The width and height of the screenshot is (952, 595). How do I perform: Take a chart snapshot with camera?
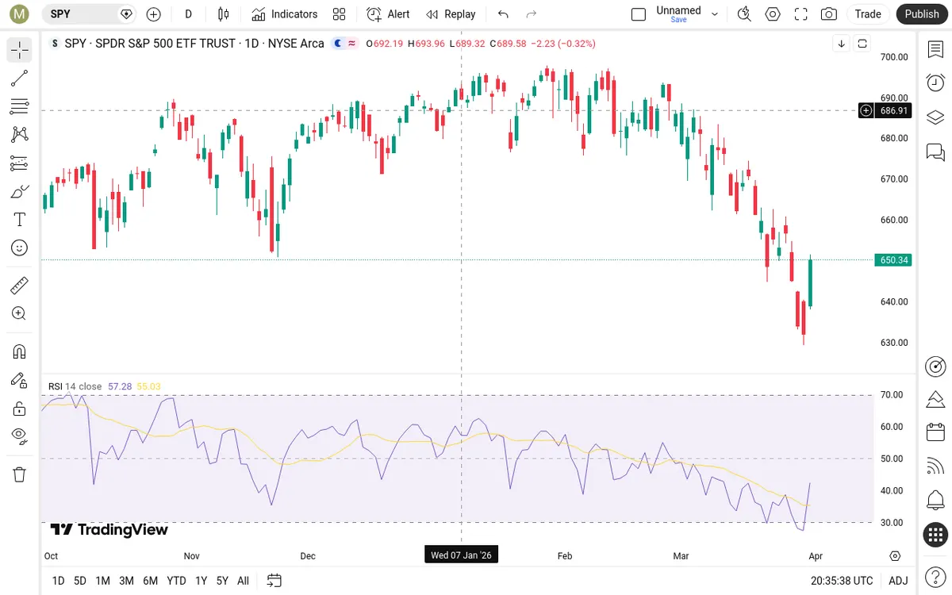[x=829, y=13]
